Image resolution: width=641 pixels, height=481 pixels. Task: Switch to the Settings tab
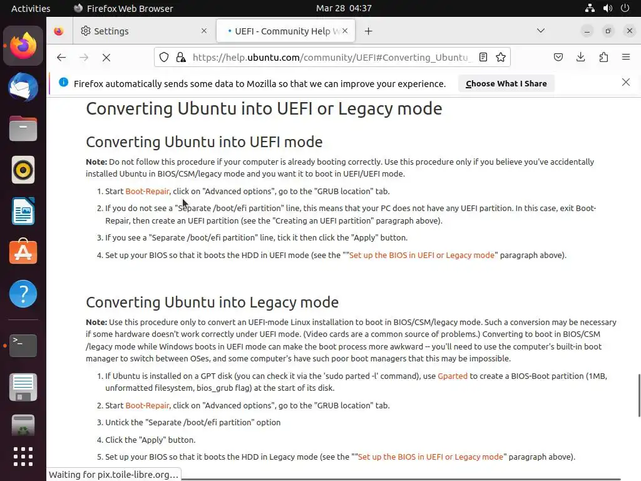tap(143, 31)
